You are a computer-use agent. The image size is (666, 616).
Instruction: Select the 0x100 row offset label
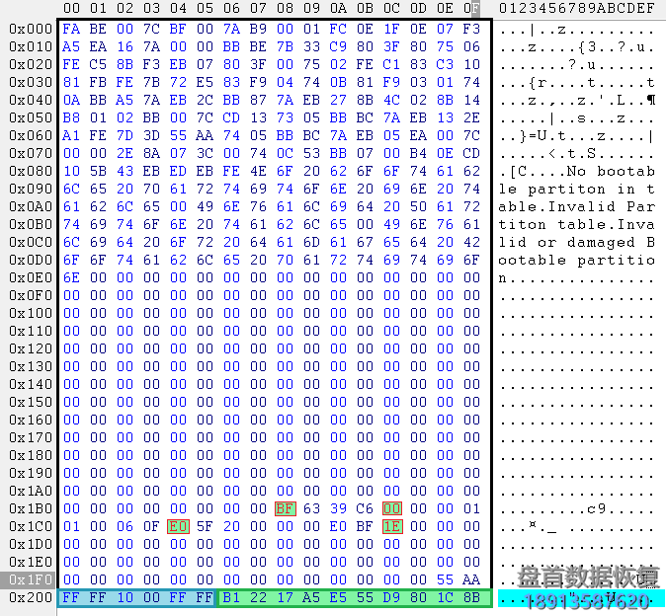30,313
